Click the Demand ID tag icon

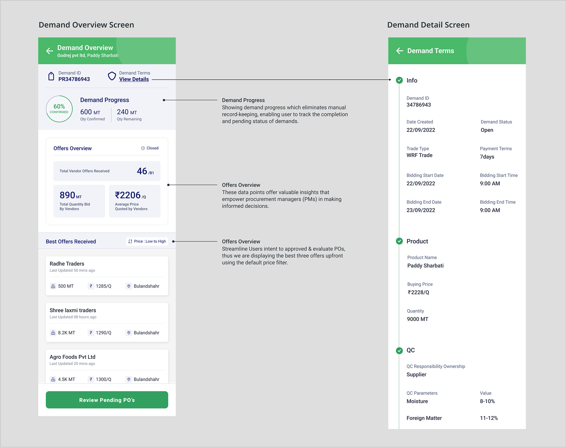[51, 76]
